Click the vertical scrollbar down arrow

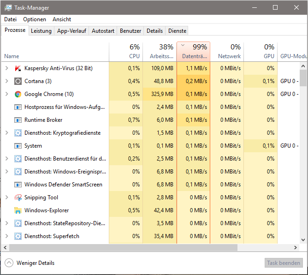[303, 240]
